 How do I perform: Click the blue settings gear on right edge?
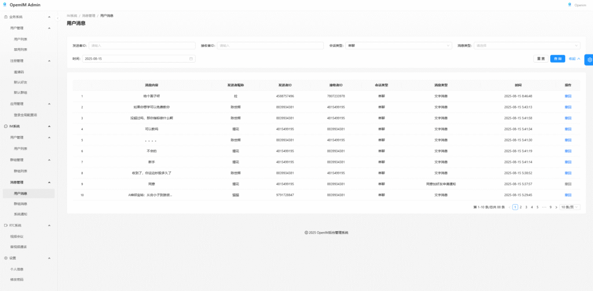(x=588, y=60)
